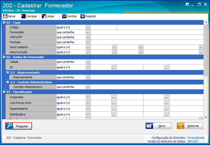
Task: Open the Data Cadastro operator dropdown
Action: (x=88, y=47)
